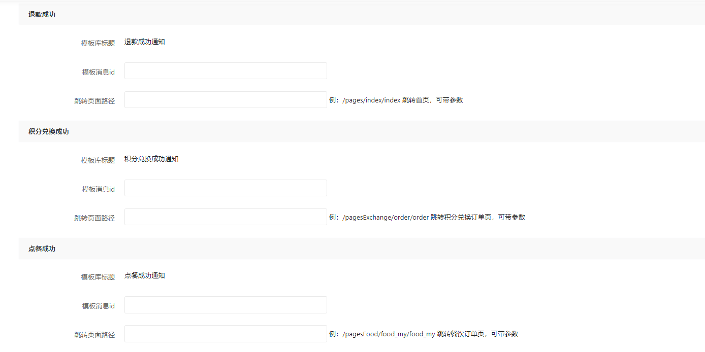
Task: Select the 点餐成功 section header
Action: [x=42, y=249]
